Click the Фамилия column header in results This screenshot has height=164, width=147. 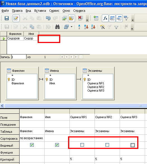click(15, 34)
